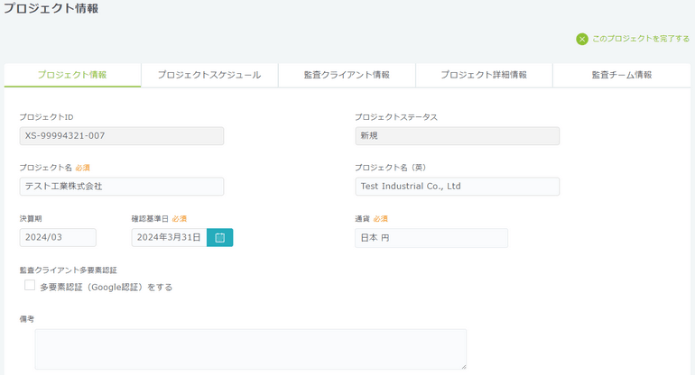Screen dimensions: 695x375
Task: Click the date field showing 2024年3月31日
Action: coord(169,237)
